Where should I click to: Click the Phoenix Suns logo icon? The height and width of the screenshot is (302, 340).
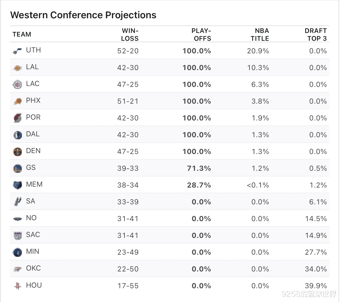pos(18,102)
